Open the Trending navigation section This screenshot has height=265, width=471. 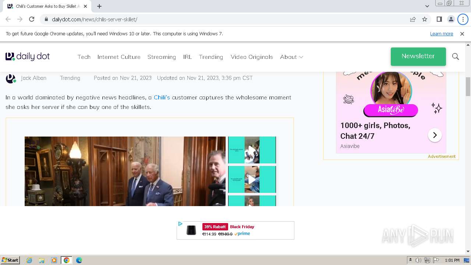tap(211, 57)
